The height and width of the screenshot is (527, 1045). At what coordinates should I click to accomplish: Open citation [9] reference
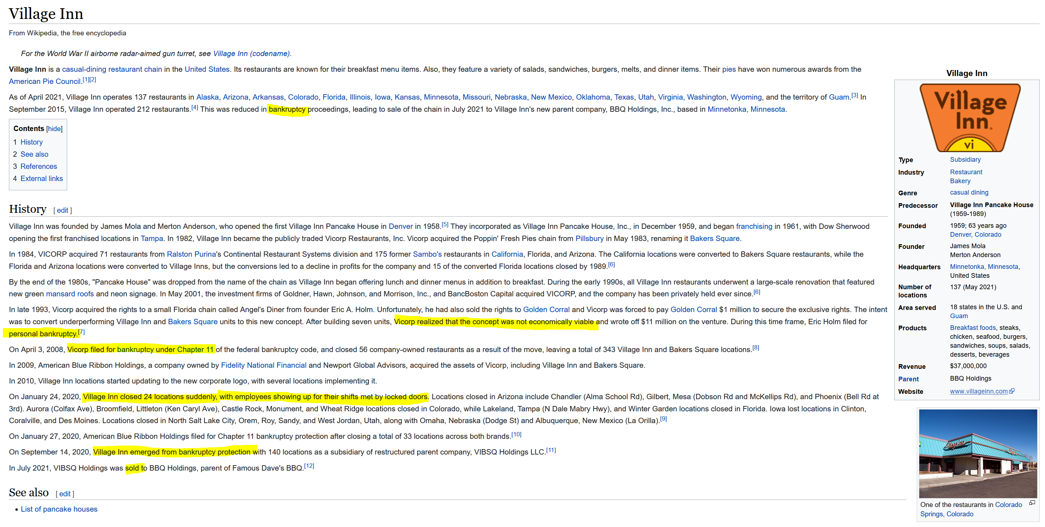click(x=663, y=419)
